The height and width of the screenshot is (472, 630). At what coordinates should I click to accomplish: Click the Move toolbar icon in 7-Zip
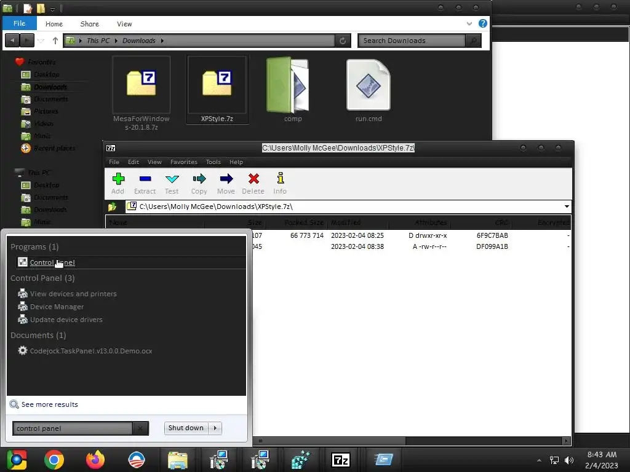(x=226, y=183)
